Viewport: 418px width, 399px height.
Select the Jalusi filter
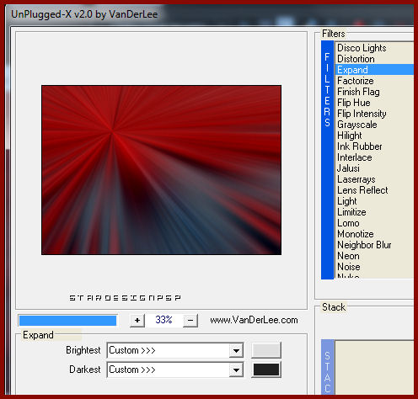pos(374,168)
